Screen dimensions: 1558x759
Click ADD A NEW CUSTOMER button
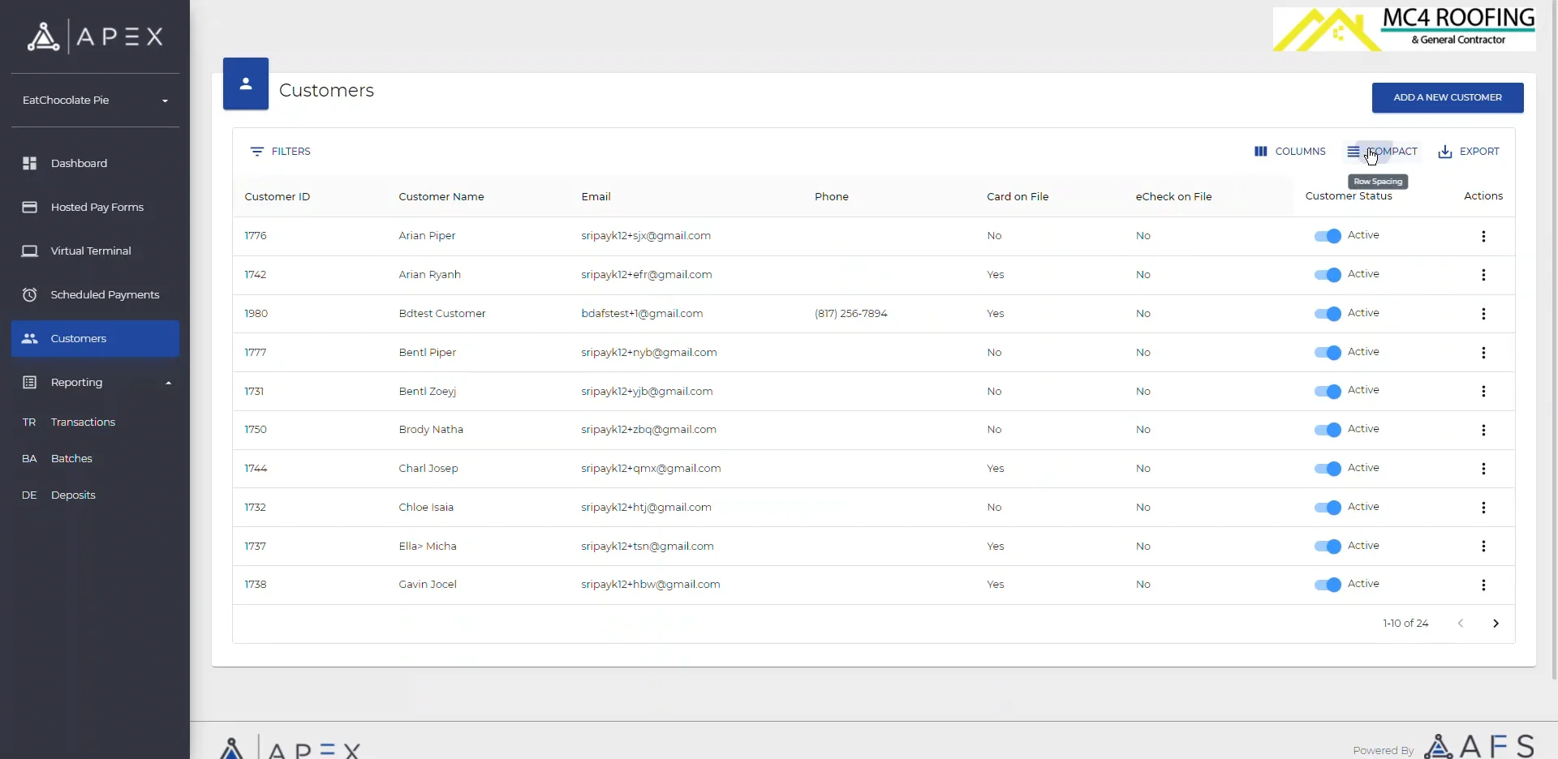click(1447, 97)
